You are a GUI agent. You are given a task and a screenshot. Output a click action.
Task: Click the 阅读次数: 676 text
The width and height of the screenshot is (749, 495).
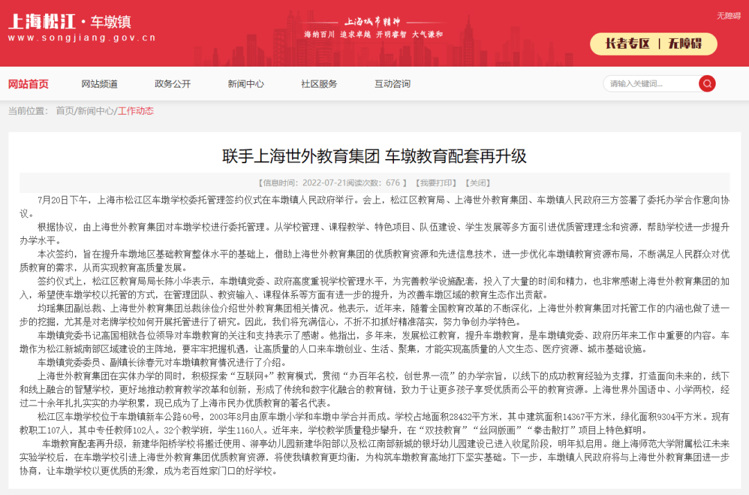click(x=374, y=183)
